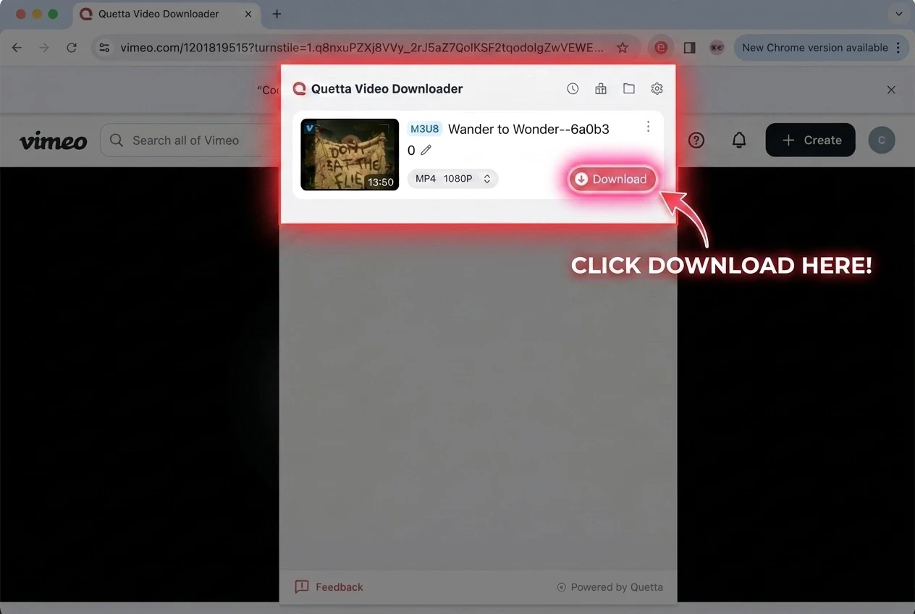Open the three-dot menu for Wander to Wonder

[x=648, y=127]
